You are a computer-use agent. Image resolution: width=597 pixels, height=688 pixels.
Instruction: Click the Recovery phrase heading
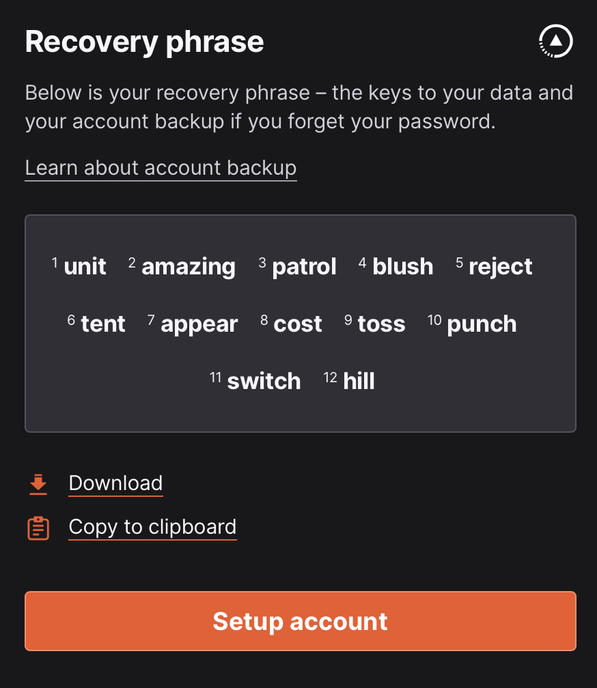point(144,42)
